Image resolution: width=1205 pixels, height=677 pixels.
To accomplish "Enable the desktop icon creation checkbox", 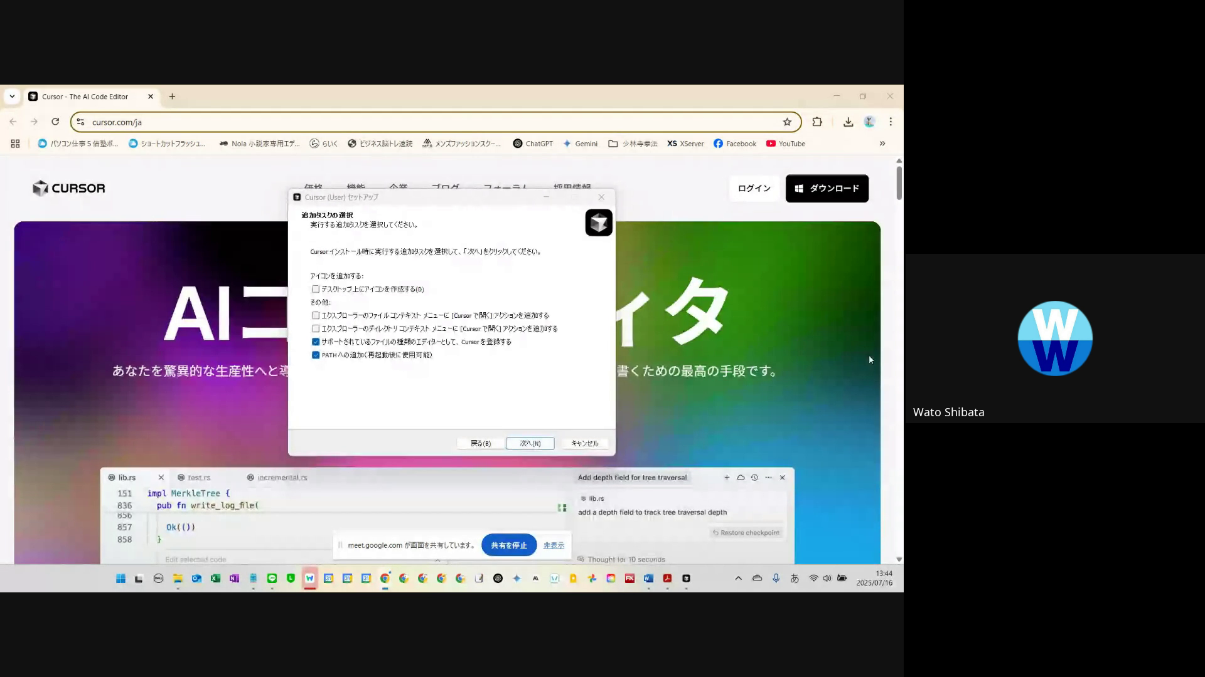I will pyautogui.click(x=316, y=289).
